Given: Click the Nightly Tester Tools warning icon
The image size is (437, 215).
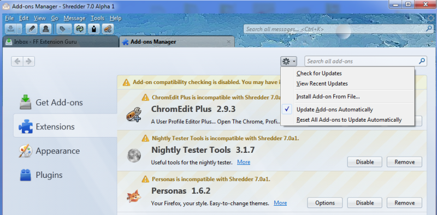Looking at the screenshot, I should 145,138.
